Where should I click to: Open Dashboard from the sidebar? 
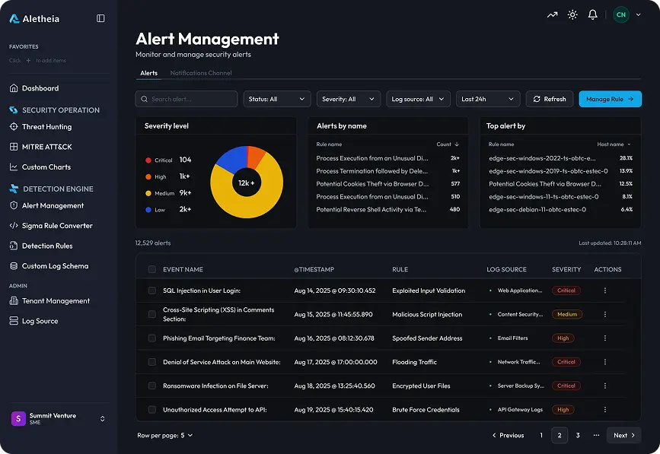[x=40, y=88]
